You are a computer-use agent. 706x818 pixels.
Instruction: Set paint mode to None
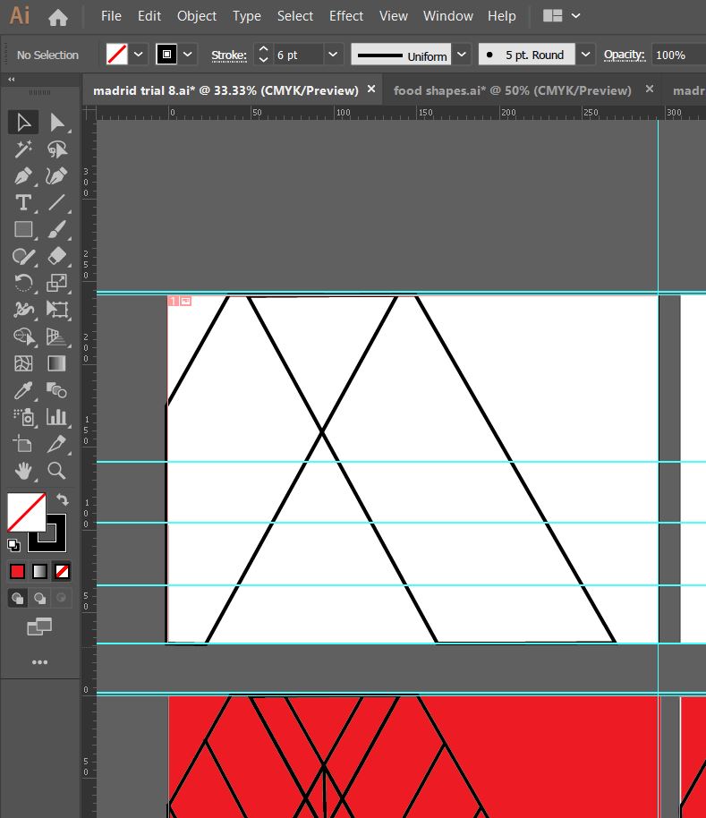[62, 571]
